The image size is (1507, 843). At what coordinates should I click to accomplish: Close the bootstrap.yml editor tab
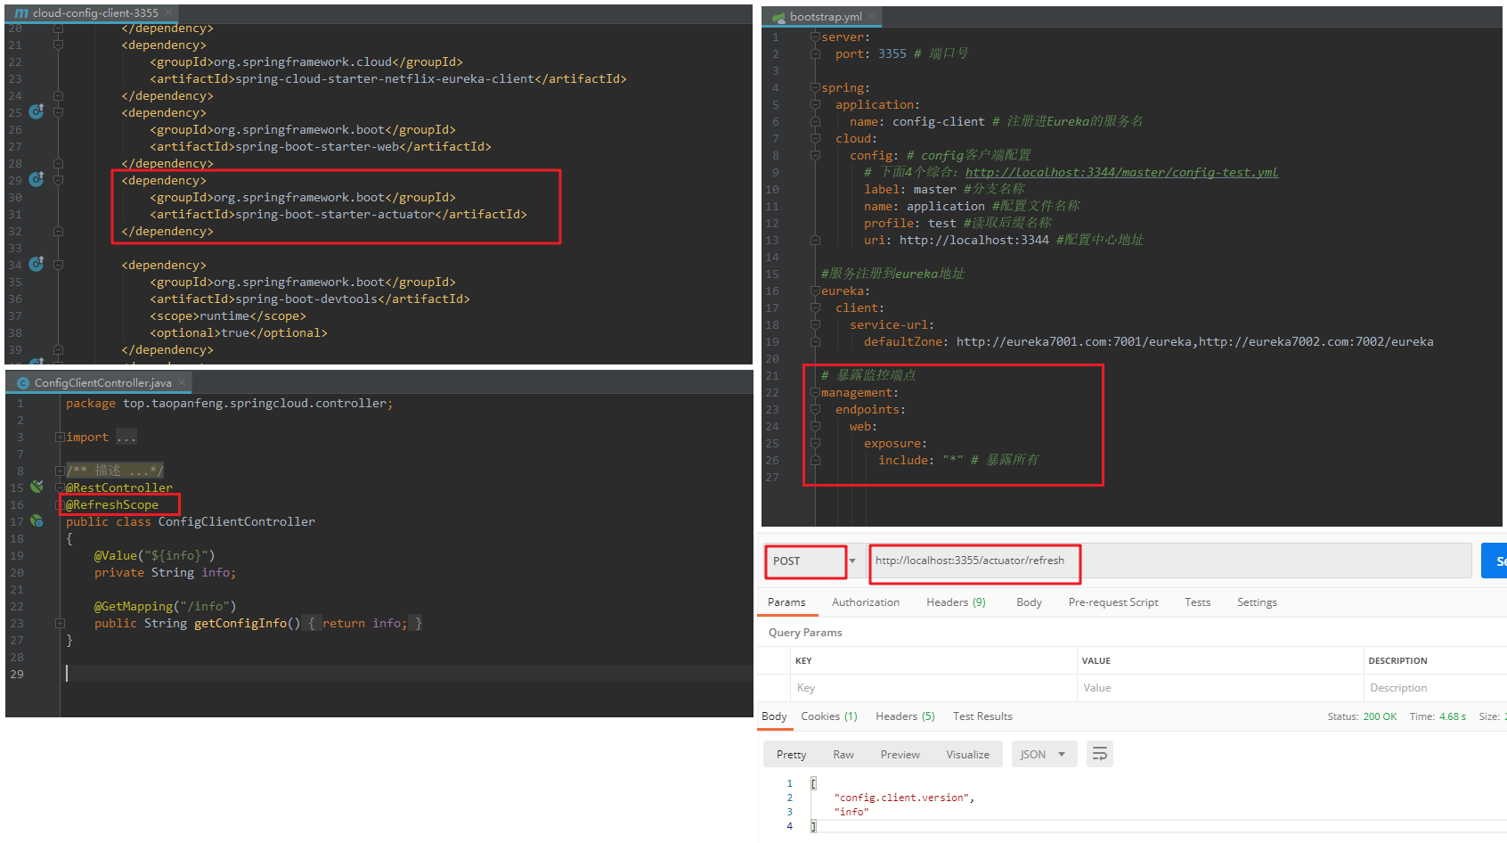coord(873,16)
